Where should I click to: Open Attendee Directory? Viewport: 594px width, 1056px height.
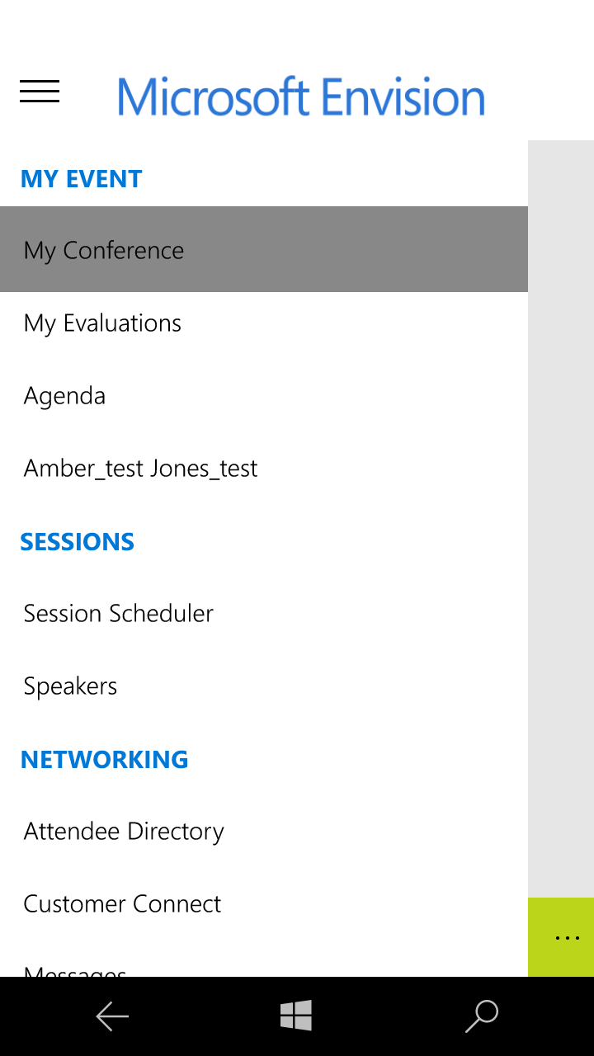click(x=124, y=831)
